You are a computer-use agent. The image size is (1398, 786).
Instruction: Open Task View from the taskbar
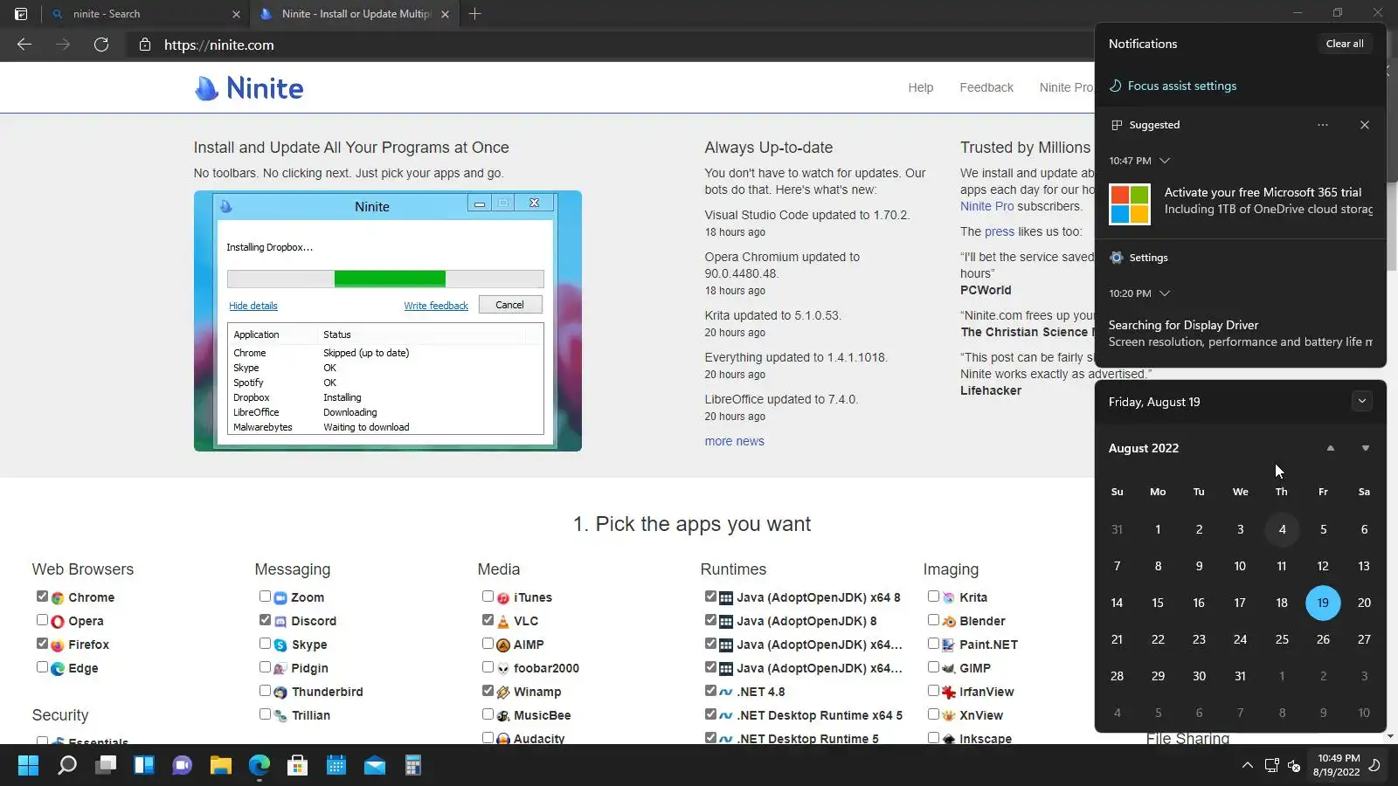point(106,766)
